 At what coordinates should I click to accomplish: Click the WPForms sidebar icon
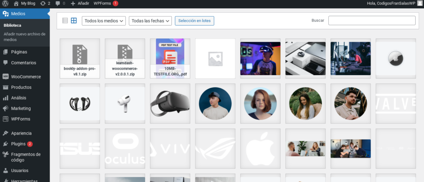(x=5, y=119)
